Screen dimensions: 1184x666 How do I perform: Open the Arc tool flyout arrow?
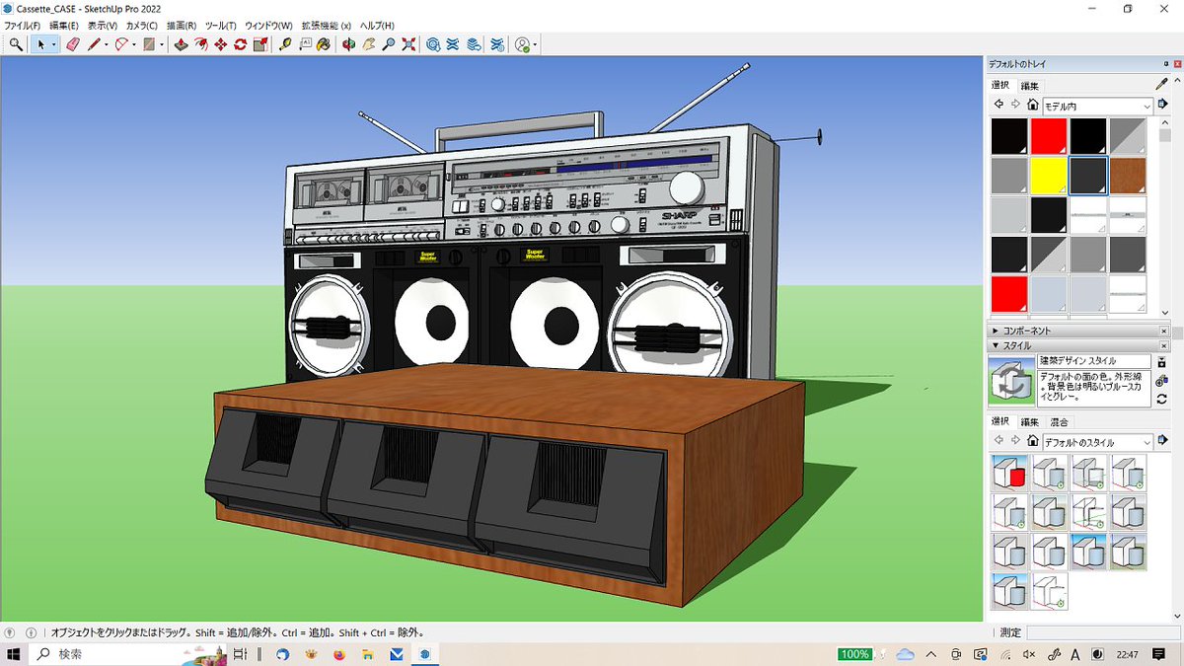tap(133, 44)
